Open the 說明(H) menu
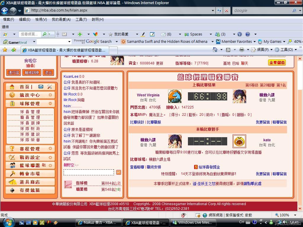 98,19
